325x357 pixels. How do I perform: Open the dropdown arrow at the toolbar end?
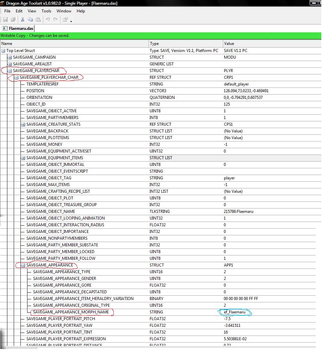click(71, 21)
